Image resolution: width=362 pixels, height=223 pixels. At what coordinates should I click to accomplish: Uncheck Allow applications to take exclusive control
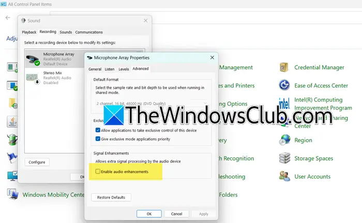[98, 130]
